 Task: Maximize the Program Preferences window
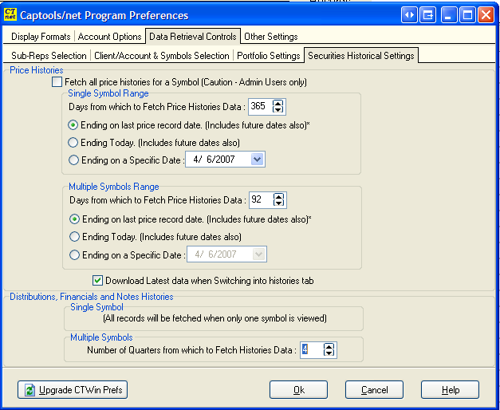coord(467,15)
